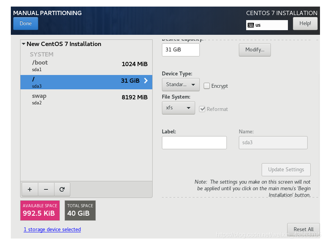Click the minus icon to remove the partition
Screen dimensions: 325x242
pyautogui.click(x=46, y=189)
